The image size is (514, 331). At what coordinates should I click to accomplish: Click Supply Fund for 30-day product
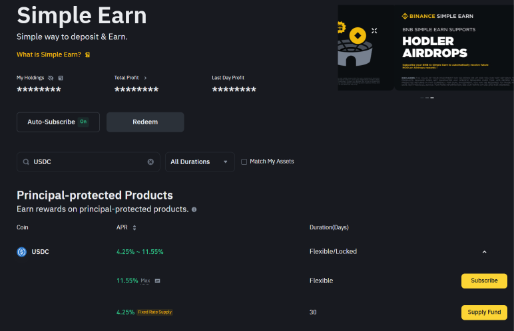pos(484,312)
